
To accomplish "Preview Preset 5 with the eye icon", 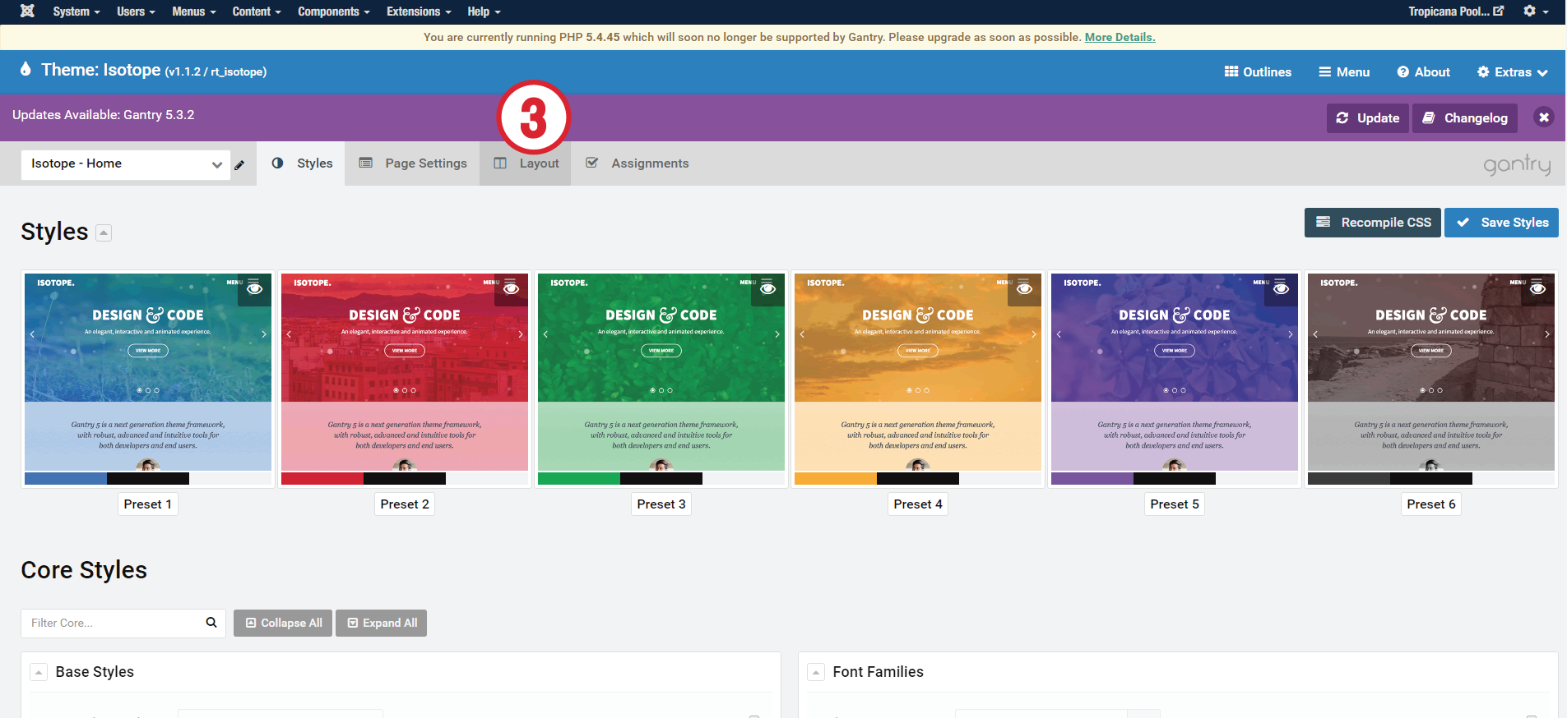I will (x=1281, y=289).
